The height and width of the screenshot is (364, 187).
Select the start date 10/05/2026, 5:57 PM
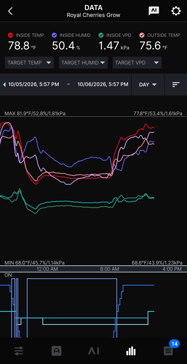coord(34,84)
